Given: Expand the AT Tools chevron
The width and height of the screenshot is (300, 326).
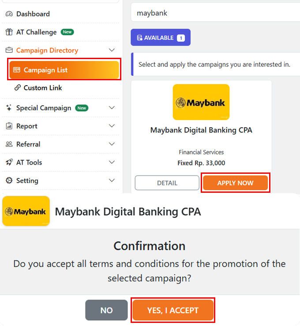Looking at the screenshot, I should pyautogui.click(x=112, y=162).
